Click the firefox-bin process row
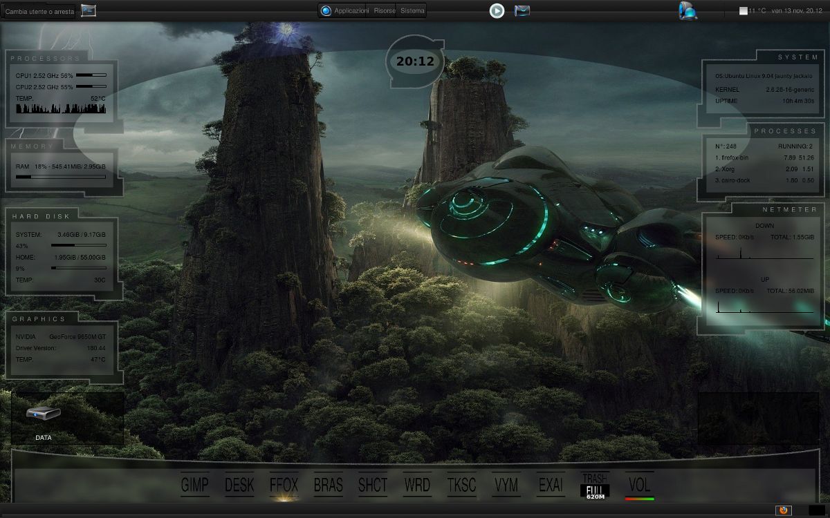Screen dimensions: 830x518 pyautogui.click(x=764, y=158)
